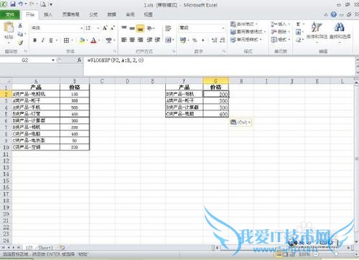
Task: Open the Conditional Formatting dropdown
Action: (244, 24)
